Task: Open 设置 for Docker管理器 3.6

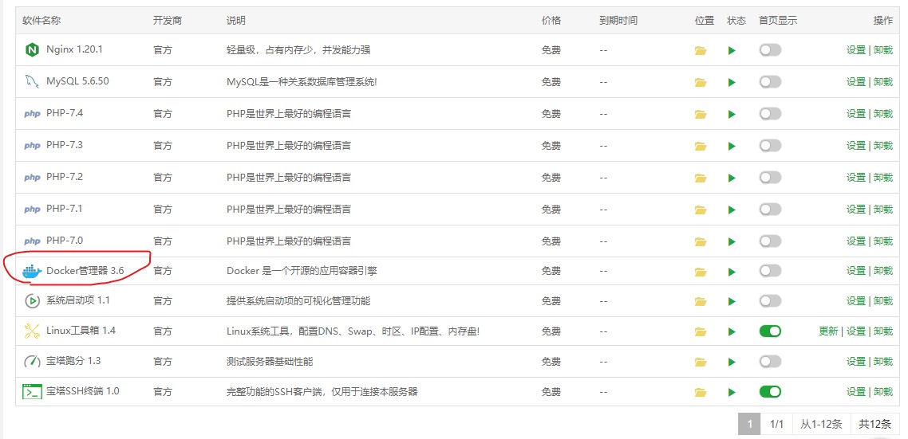Action: 856,271
